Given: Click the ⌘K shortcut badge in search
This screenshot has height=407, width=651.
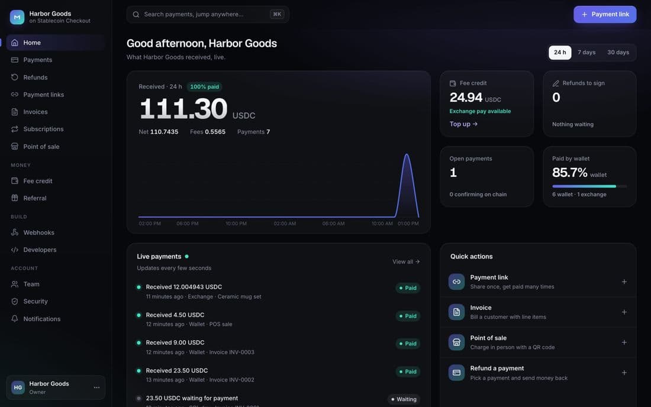Looking at the screenshot, I should click(x=277, y=15).
